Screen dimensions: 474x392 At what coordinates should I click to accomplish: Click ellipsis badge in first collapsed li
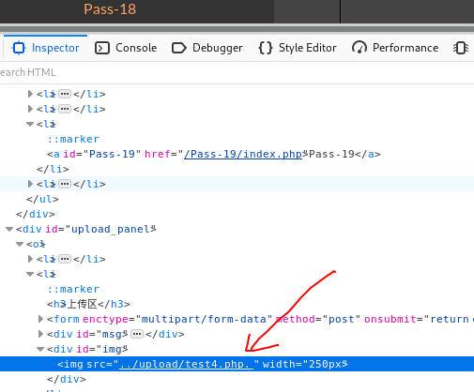[65, 94]
